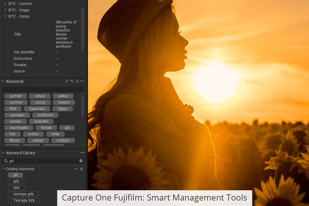This screenshot has width=309, height=206.
Task: Select the 'nature' keyword tag
Action: (40, 96)
